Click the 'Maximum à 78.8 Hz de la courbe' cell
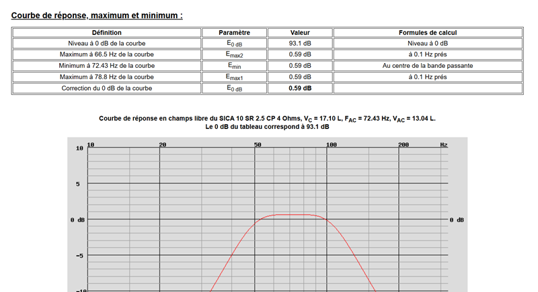Screen dimensions: 538x292 point(107,77)
